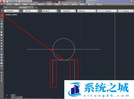Select the Revision Cloud tool
The height and width of the screenshot is (99, 134).
[x=2, y=35]
